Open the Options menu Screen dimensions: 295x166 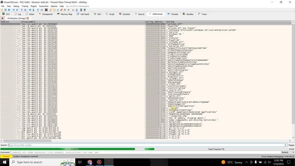54,6
